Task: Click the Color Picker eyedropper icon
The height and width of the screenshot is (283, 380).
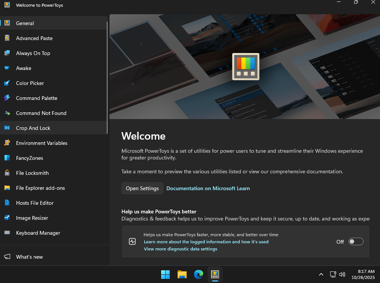Action: pyautogui.click(x=7, y=83)
